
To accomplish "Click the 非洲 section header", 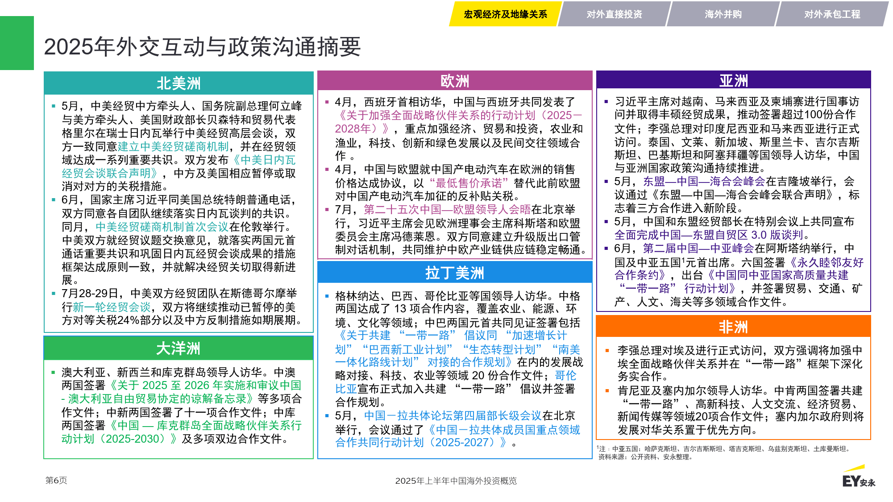I will tap(733, 327).
